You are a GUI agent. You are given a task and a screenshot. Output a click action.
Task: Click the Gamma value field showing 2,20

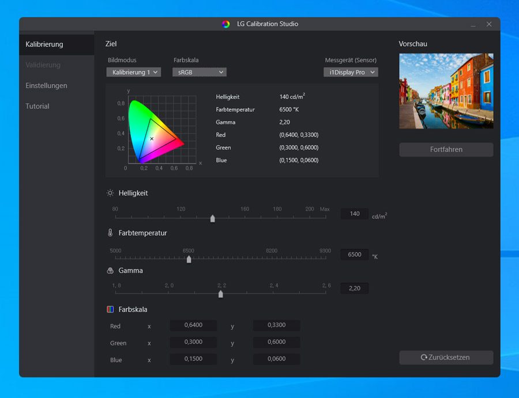tap(355, 288)
